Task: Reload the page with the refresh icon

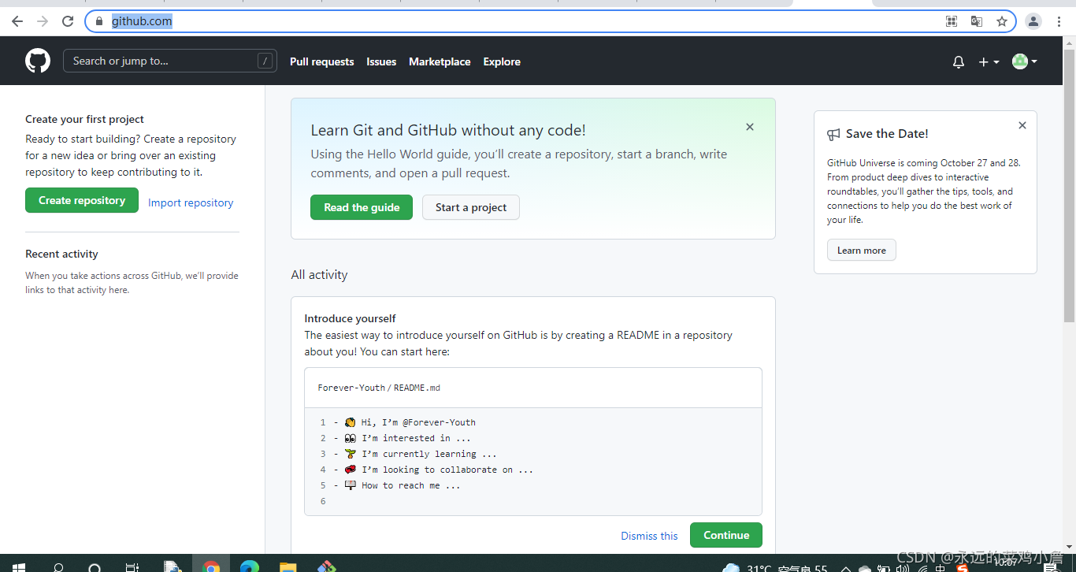Action: pos(68,21)
